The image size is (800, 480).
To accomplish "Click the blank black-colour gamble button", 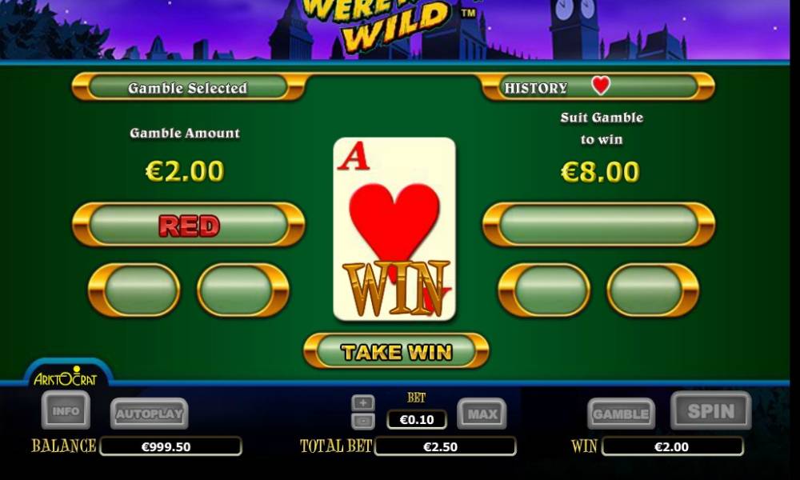I will (x=599, y=225).
